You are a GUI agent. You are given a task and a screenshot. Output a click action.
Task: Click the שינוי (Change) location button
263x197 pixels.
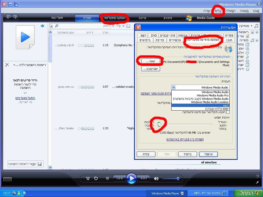pyautogui.click(x=151, y=61)
